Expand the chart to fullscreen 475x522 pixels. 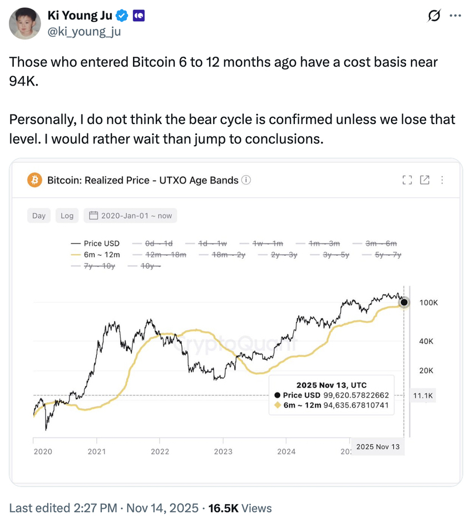click(x=407, y=180)
